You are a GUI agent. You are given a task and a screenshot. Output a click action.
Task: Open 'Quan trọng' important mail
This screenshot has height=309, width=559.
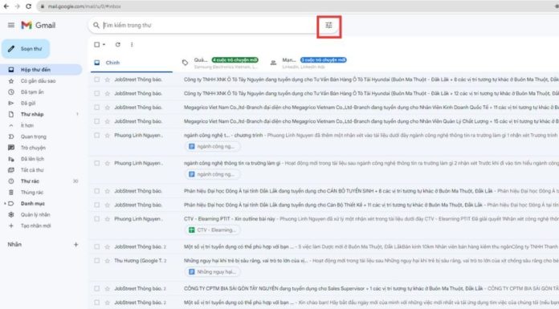pos(34,136)
